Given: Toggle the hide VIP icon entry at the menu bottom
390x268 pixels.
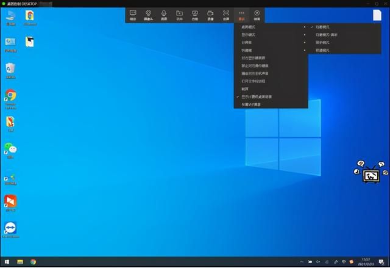Looking at the screenshot, I should (x=271, y=104).
